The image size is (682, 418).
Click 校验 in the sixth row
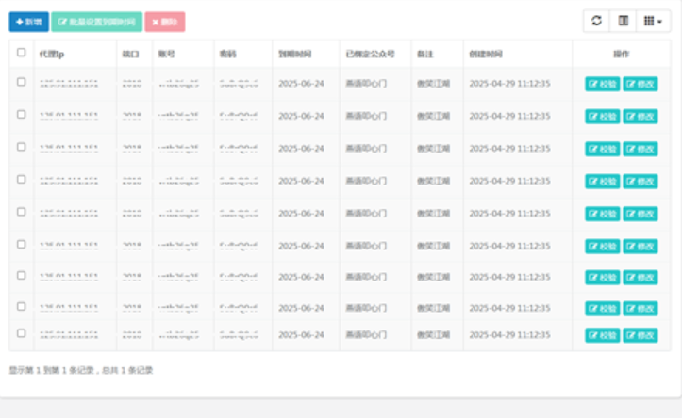[x=603, y=246]
